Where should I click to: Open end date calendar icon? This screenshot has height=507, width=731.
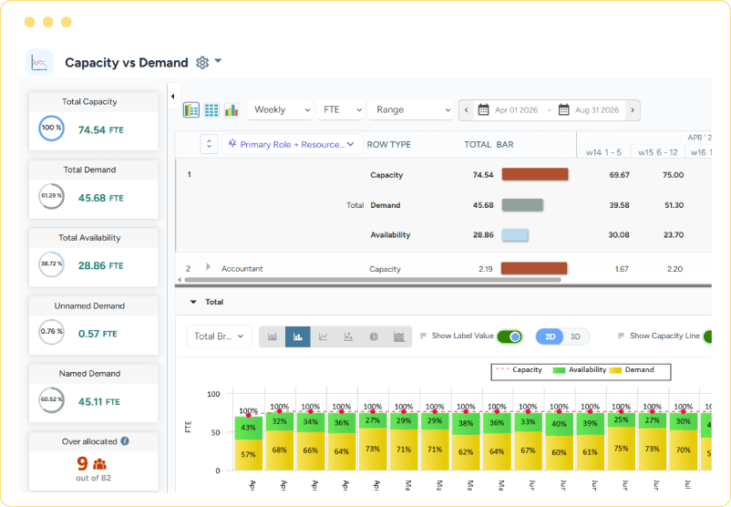(x=563, y=109)
